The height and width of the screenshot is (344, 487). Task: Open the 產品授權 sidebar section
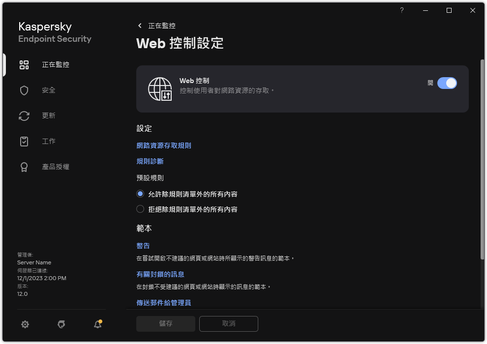(56, 167)
